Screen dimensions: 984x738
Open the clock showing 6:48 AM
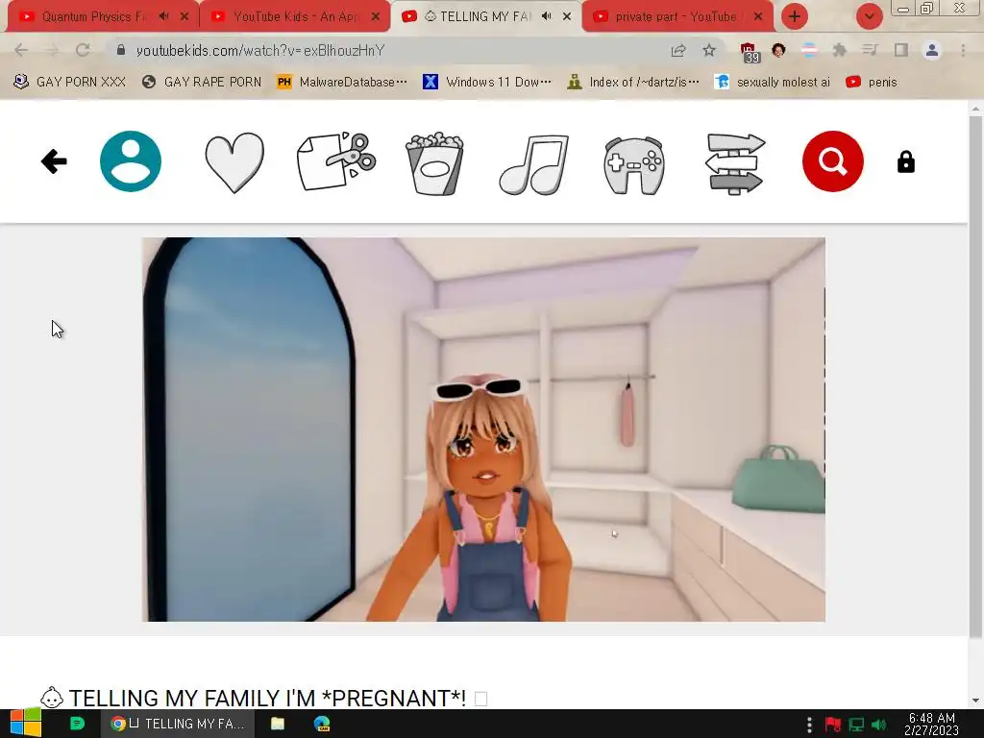(x=931, y=724)
